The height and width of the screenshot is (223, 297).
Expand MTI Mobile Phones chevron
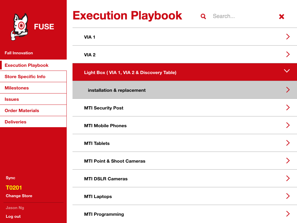(288, 125)
